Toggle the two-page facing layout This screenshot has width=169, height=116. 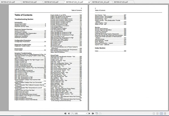point(161,113)
